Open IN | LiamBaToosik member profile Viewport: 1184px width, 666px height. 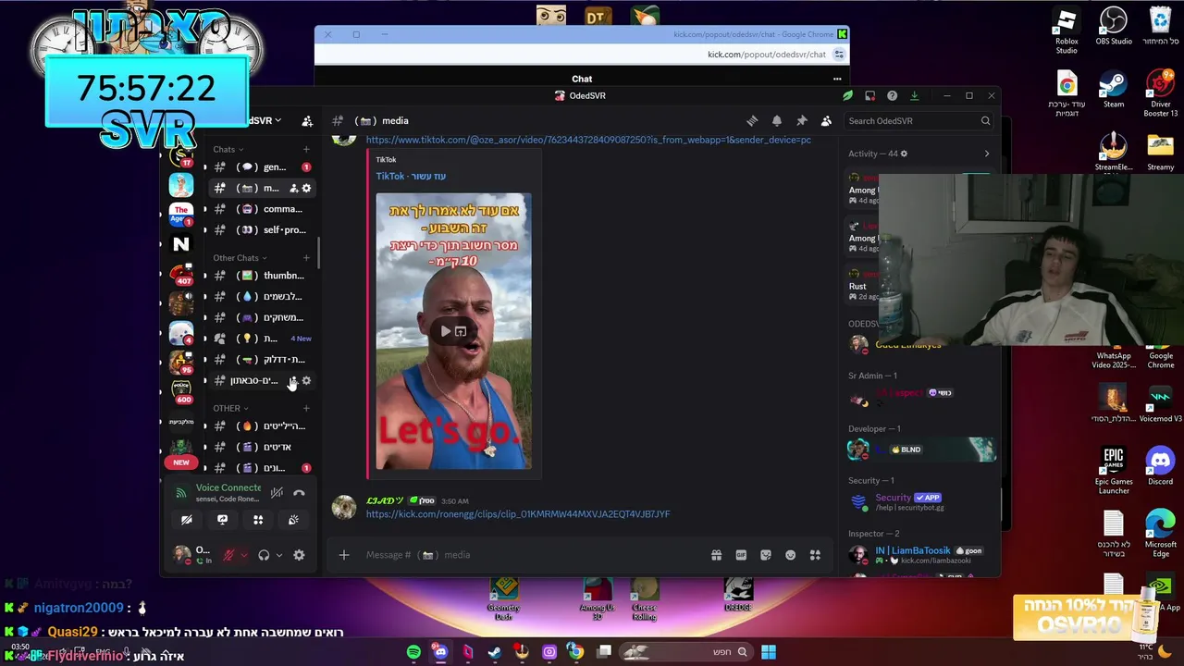point(920,555)
